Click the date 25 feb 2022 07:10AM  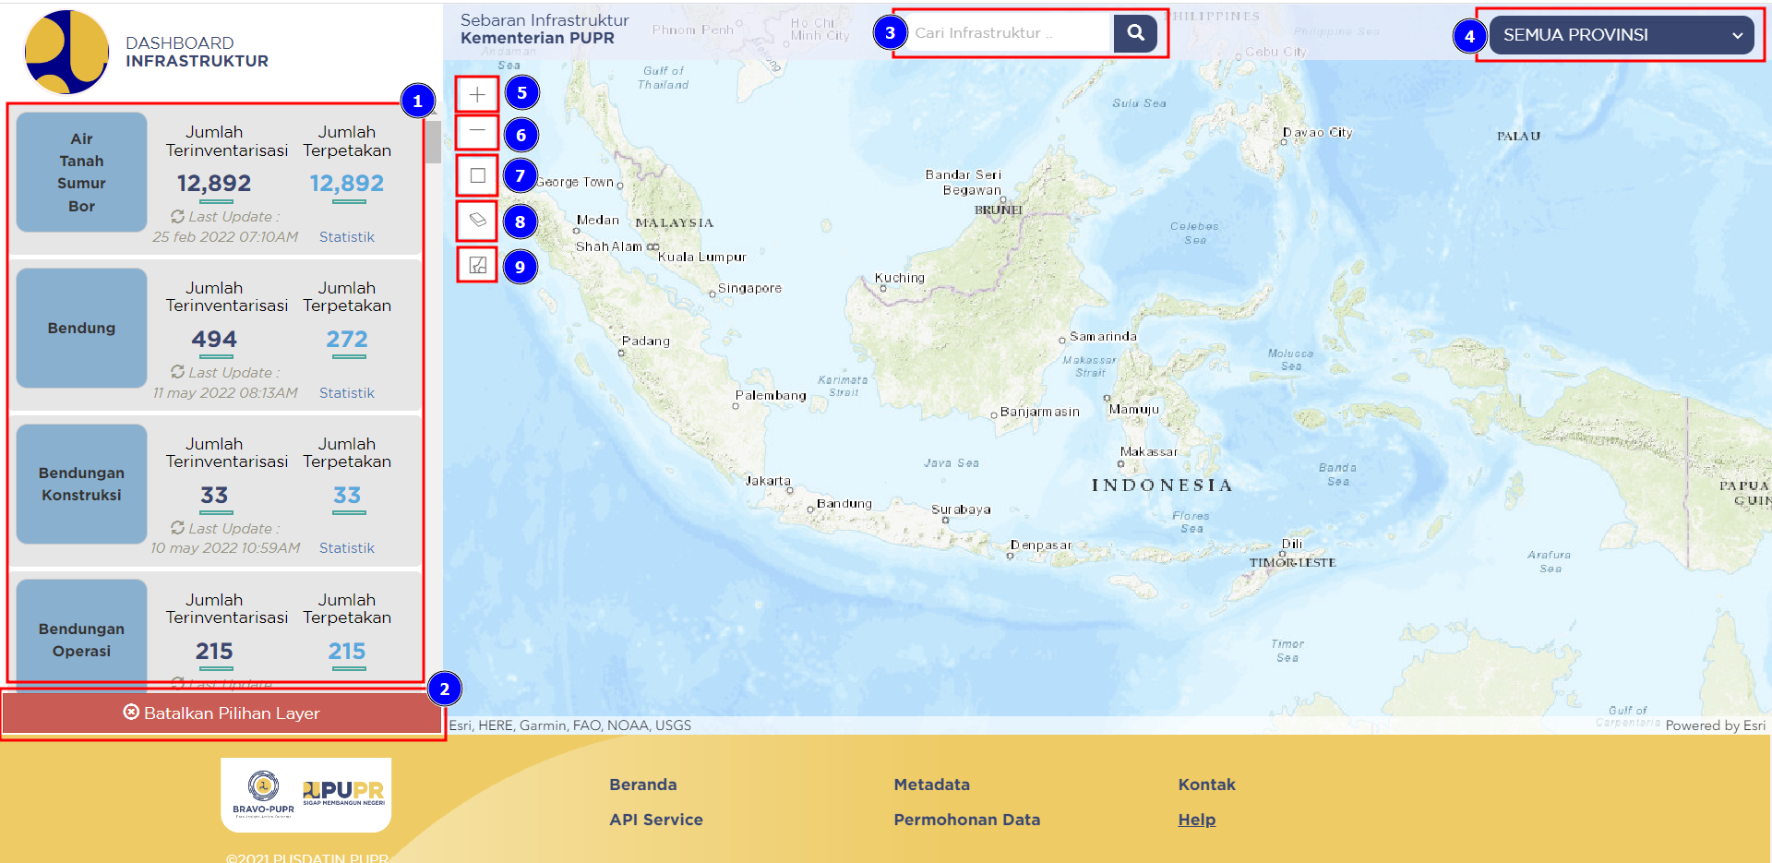pos(225,237)
